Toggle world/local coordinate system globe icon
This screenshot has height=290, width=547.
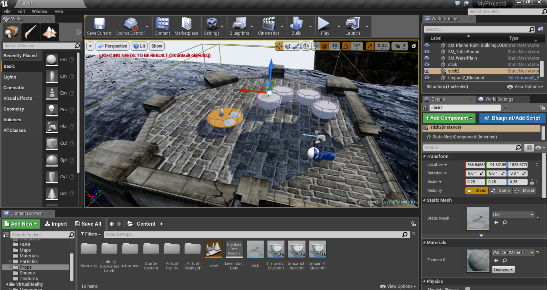[x=306, y=46]
